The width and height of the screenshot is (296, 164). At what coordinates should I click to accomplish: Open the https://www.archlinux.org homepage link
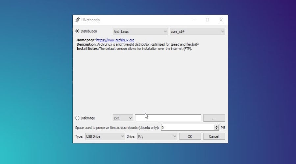coord(115,40)
